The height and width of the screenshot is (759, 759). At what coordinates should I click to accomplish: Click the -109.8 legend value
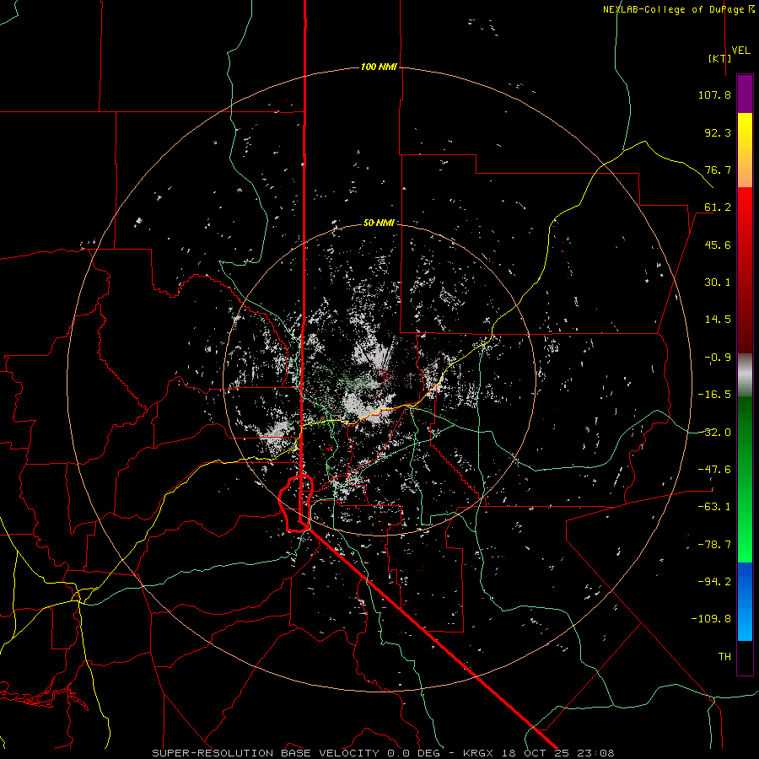point(711,619)
